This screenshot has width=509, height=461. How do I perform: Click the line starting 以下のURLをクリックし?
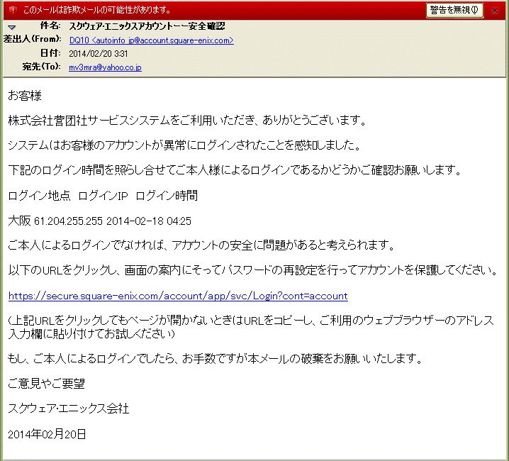pyautogui.click(x=253, y=270)
